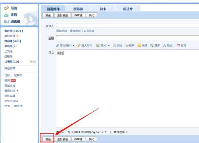Click the bottom 发送 send button
199x143 pixels.
pyautogui.click(x=48, y=139)
